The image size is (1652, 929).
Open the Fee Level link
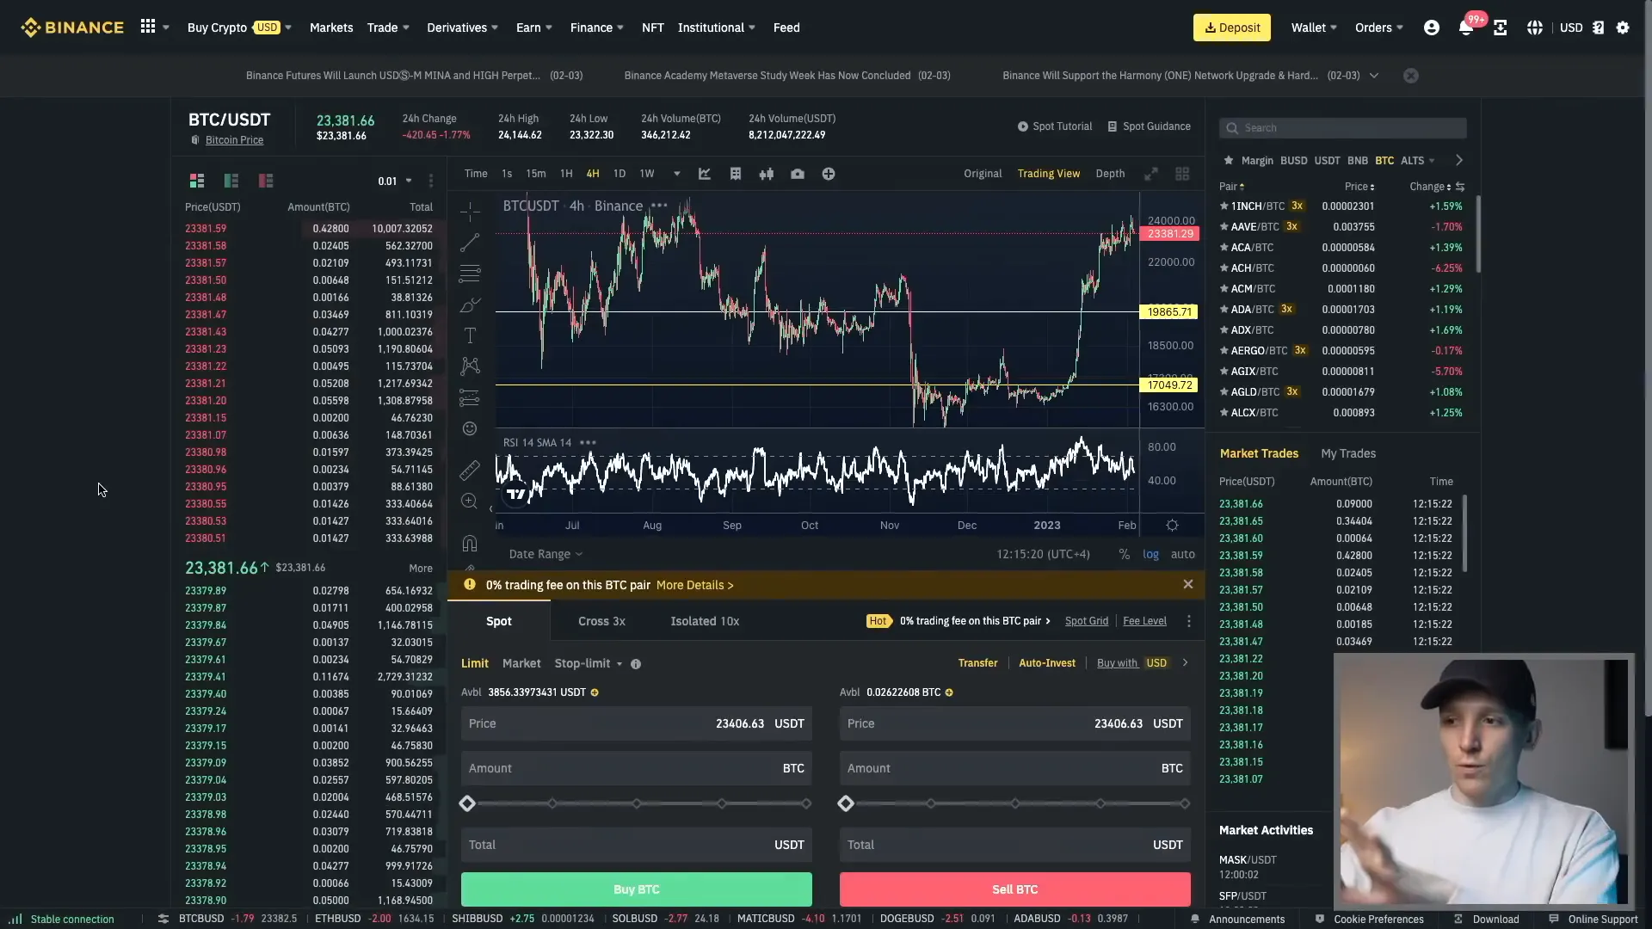click(1144, 621)
